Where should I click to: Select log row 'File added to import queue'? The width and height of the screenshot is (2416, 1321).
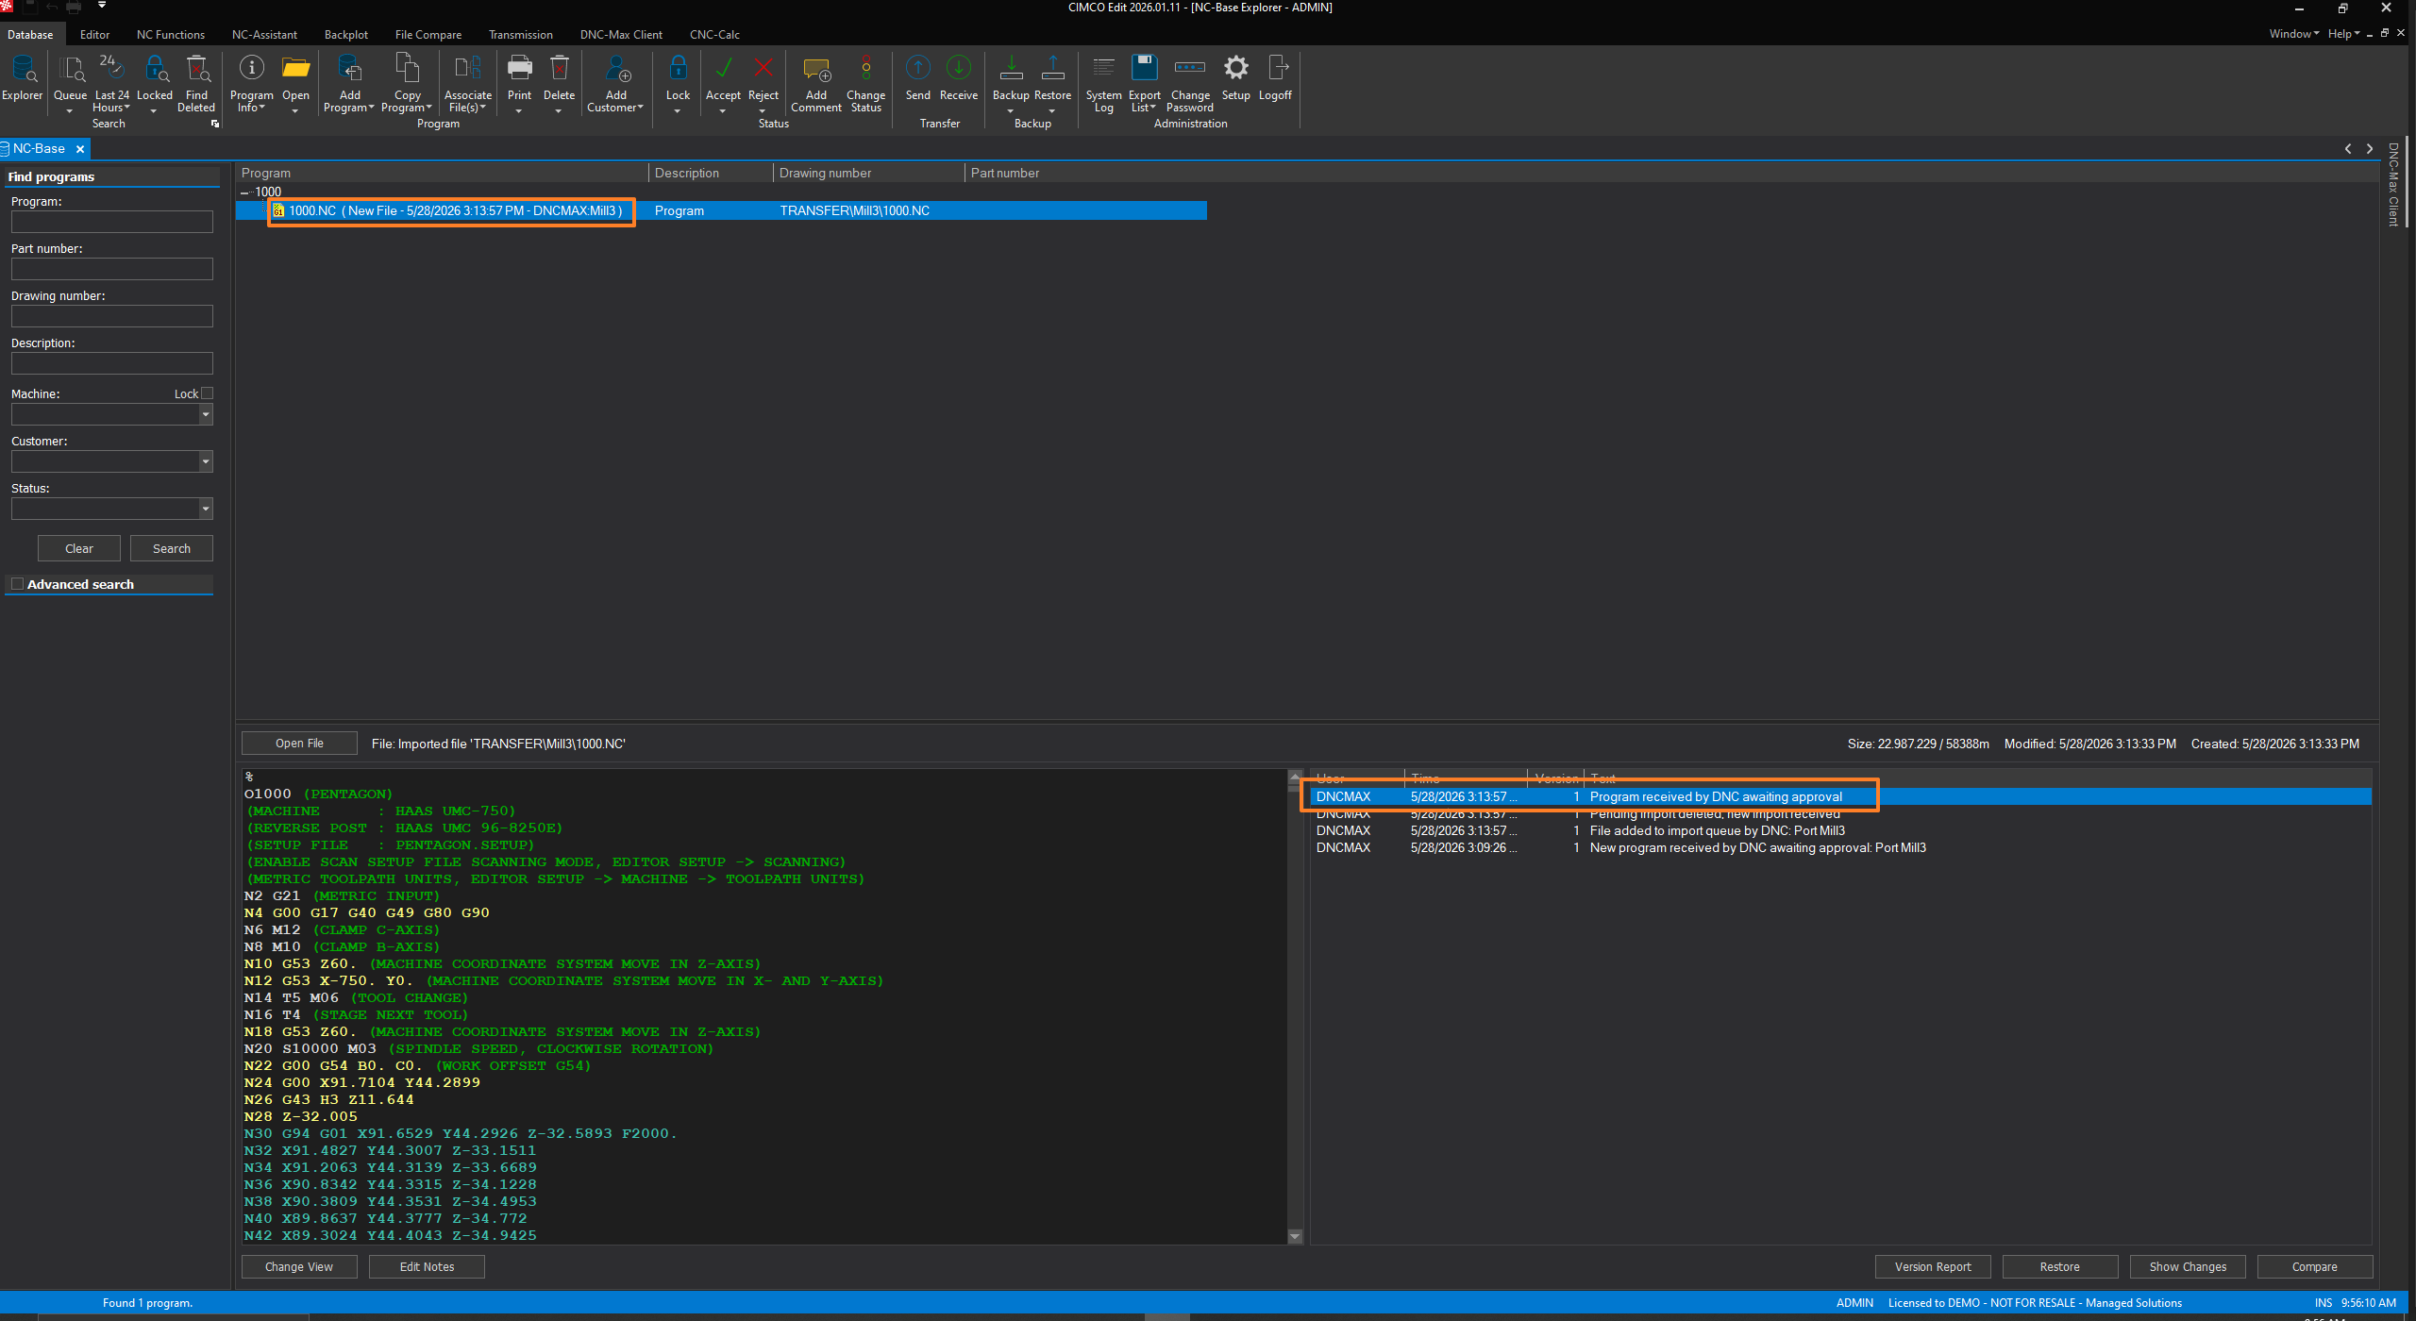(x=1840, y=831)
